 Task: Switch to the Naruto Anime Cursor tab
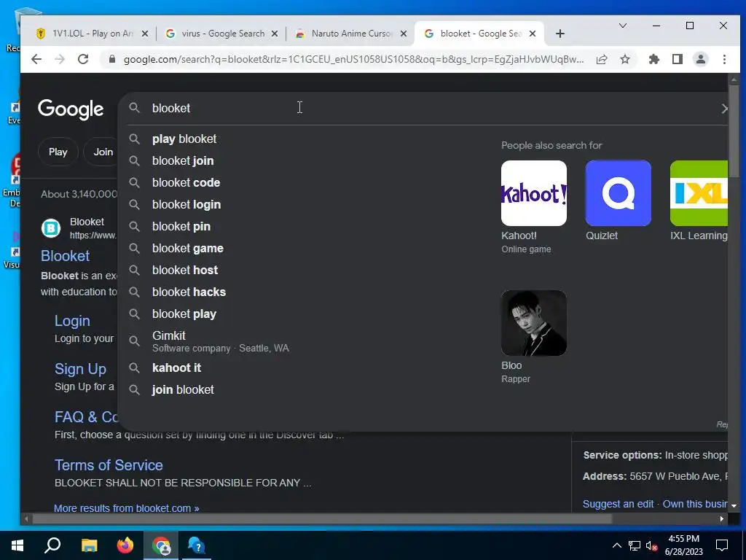pos(350,34)
